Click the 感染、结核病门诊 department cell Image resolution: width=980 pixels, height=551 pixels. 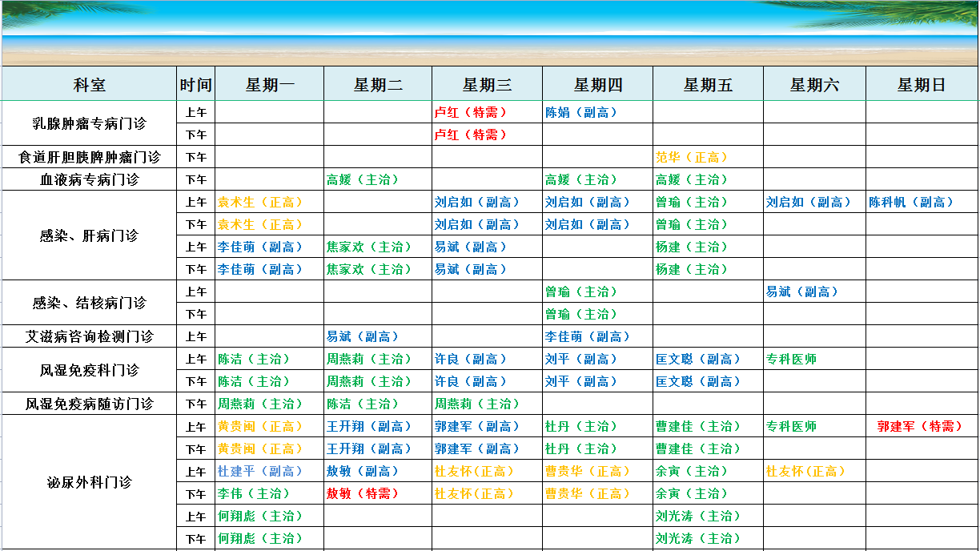click(89, 303)
